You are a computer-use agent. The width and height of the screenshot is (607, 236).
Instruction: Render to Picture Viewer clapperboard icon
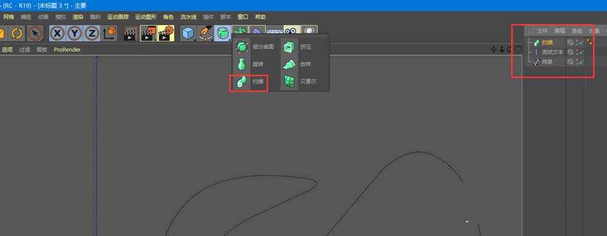coord(148,33)
